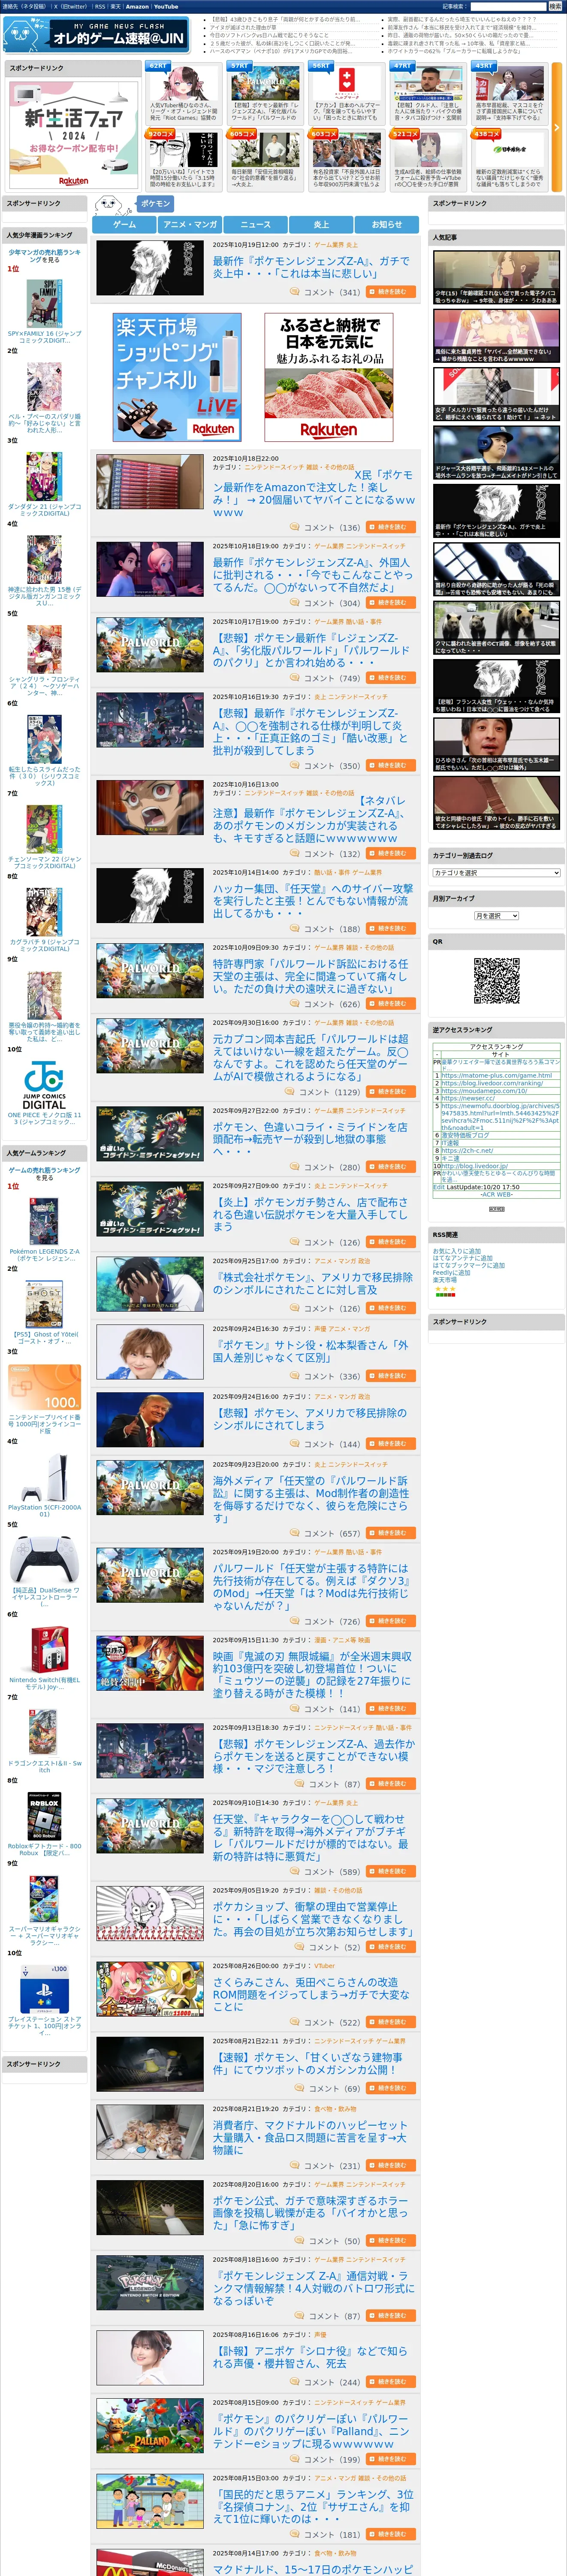Open the Jump Comics Digital logo item
This screenshot has width=567, height=2576.
pos(44,1085)
